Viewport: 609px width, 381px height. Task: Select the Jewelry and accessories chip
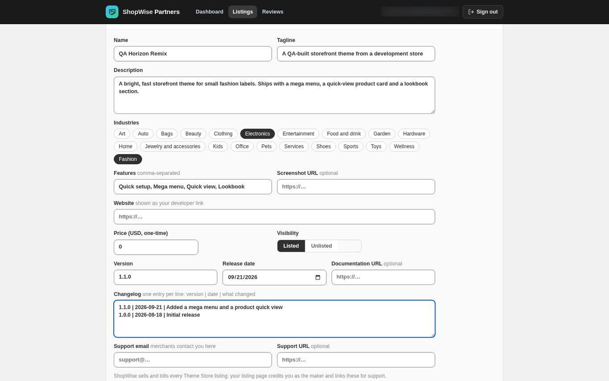[173, 147]
